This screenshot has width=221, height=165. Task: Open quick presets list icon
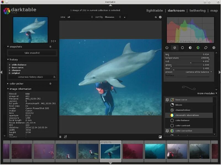point(60,137)
